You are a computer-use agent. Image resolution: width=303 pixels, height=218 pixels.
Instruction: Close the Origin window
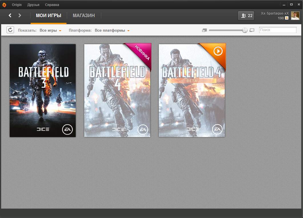point(299,5)
